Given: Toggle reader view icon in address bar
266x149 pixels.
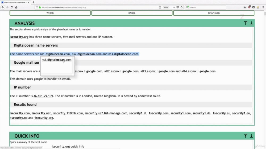Looking at the screenshot, I should click(x=160, y=7).
